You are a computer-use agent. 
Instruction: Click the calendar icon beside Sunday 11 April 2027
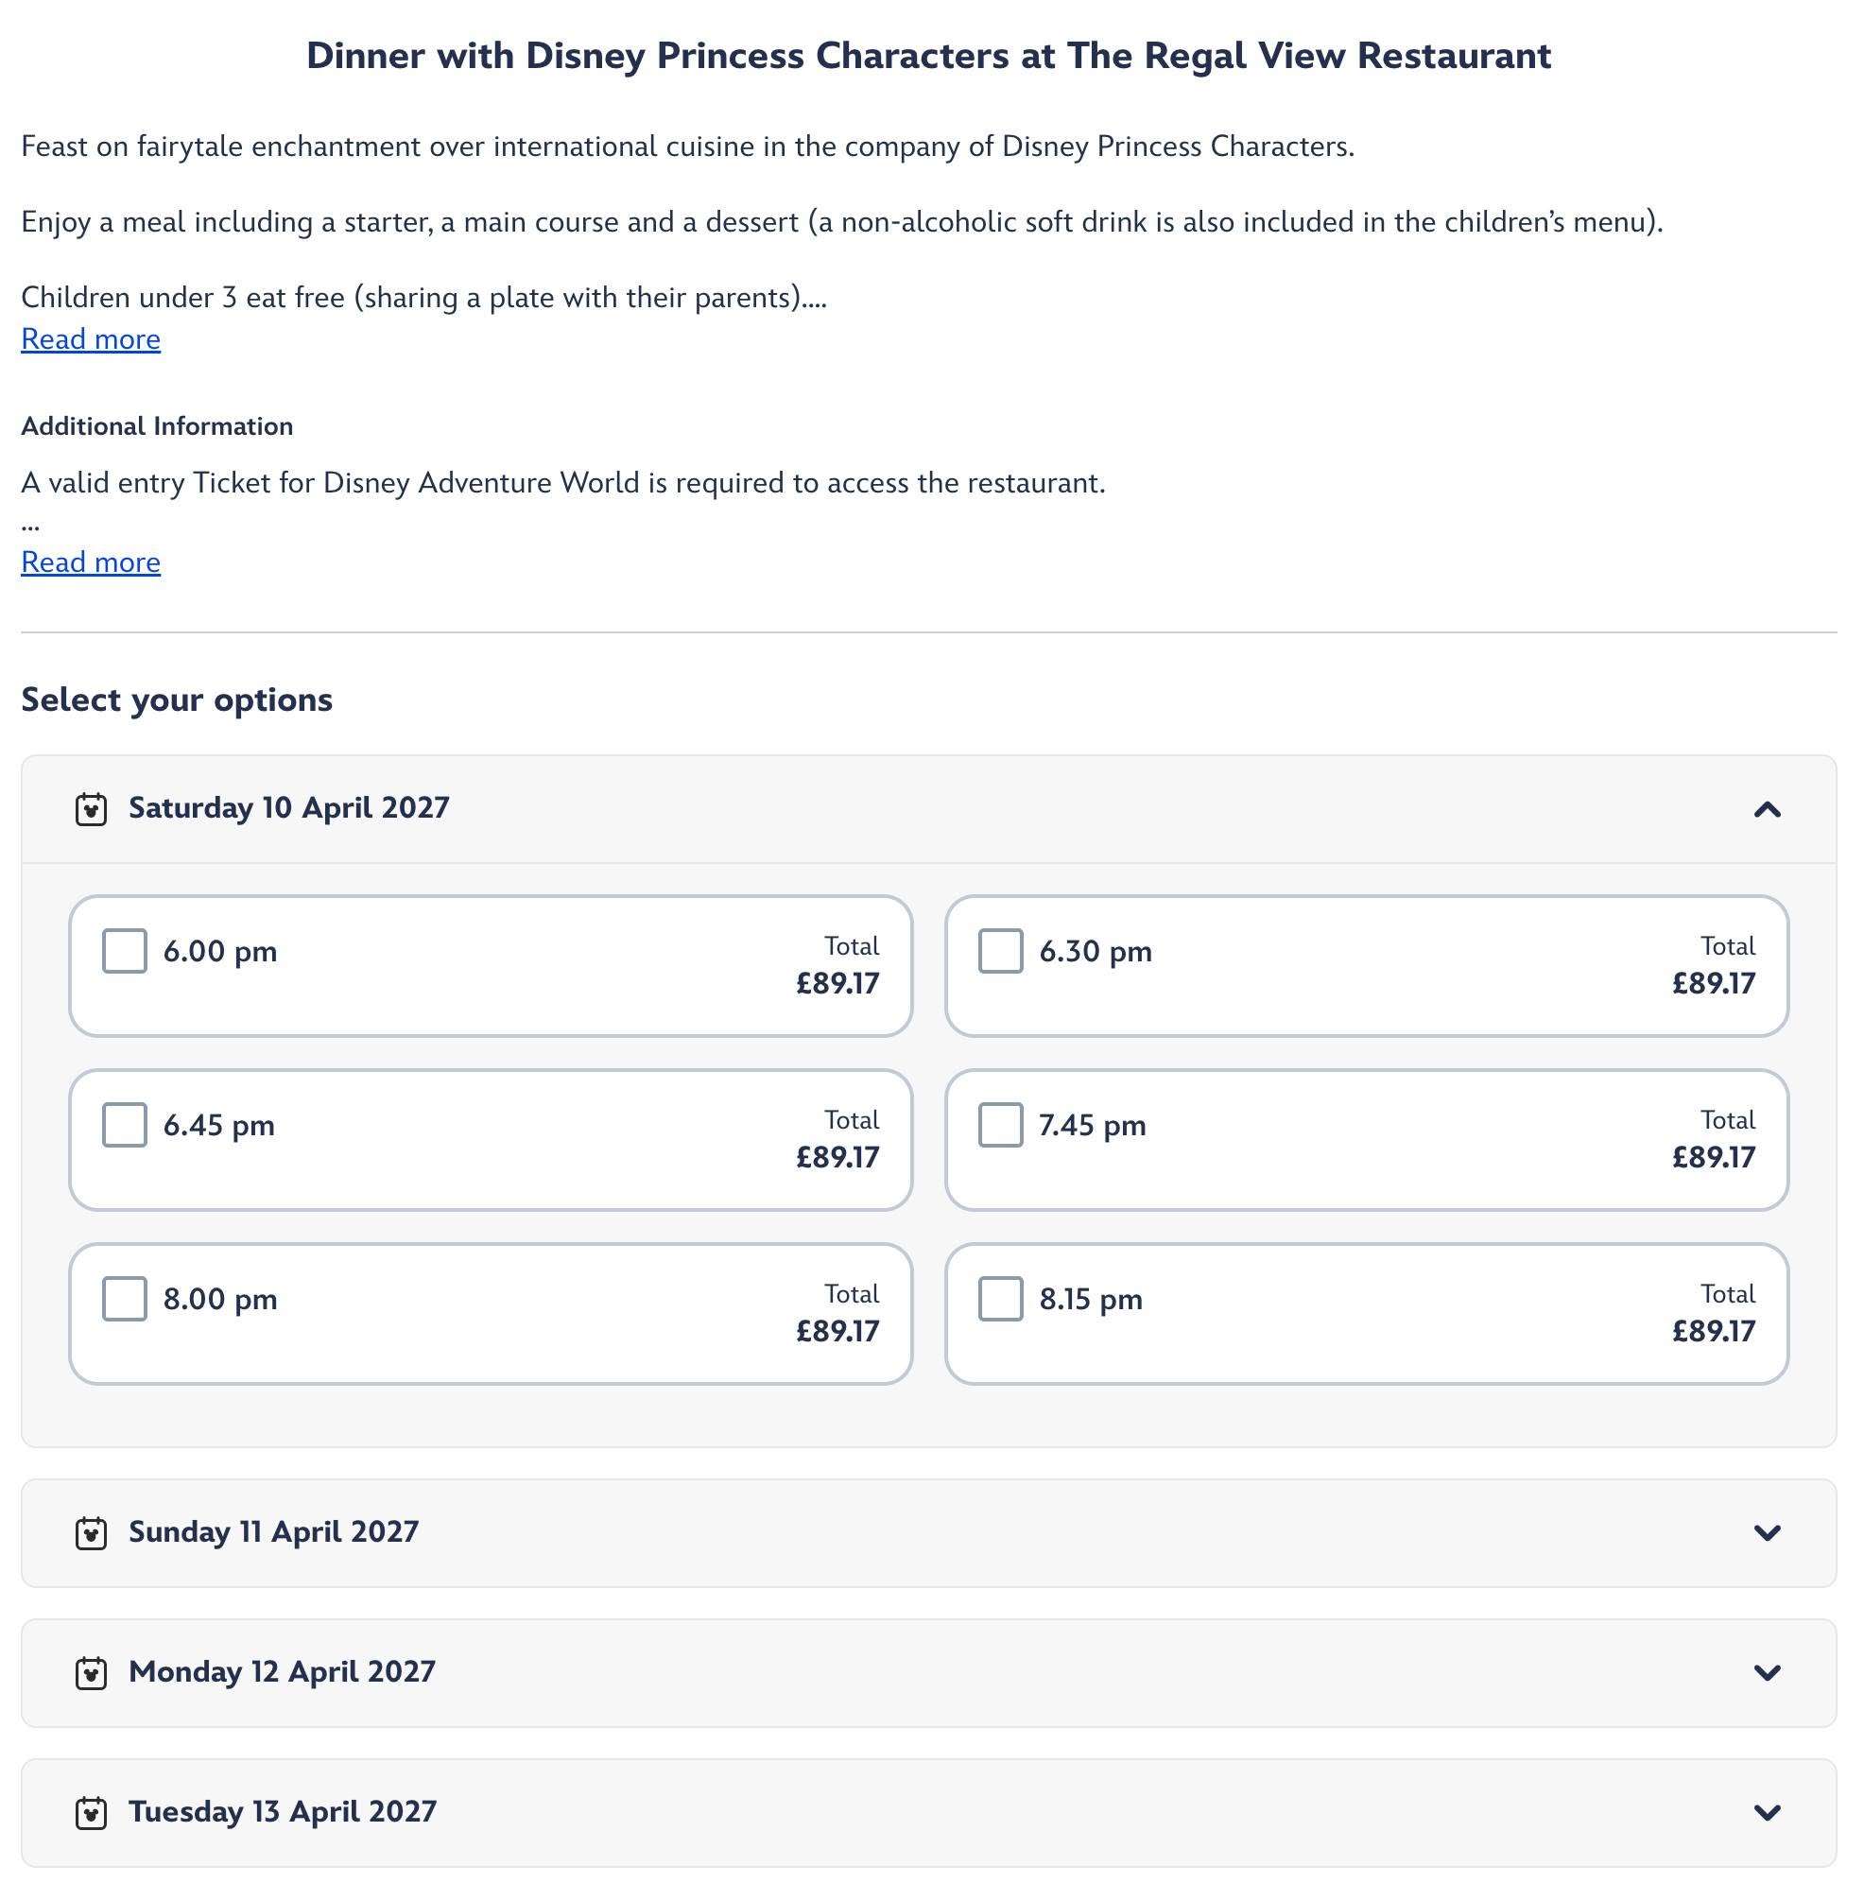(91, 1533)
